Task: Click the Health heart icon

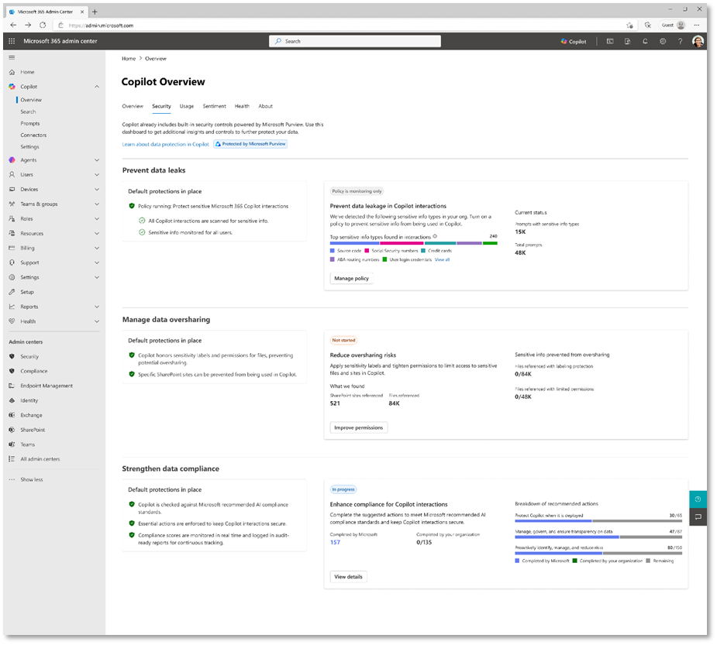Action: click(x=12, y=321)
